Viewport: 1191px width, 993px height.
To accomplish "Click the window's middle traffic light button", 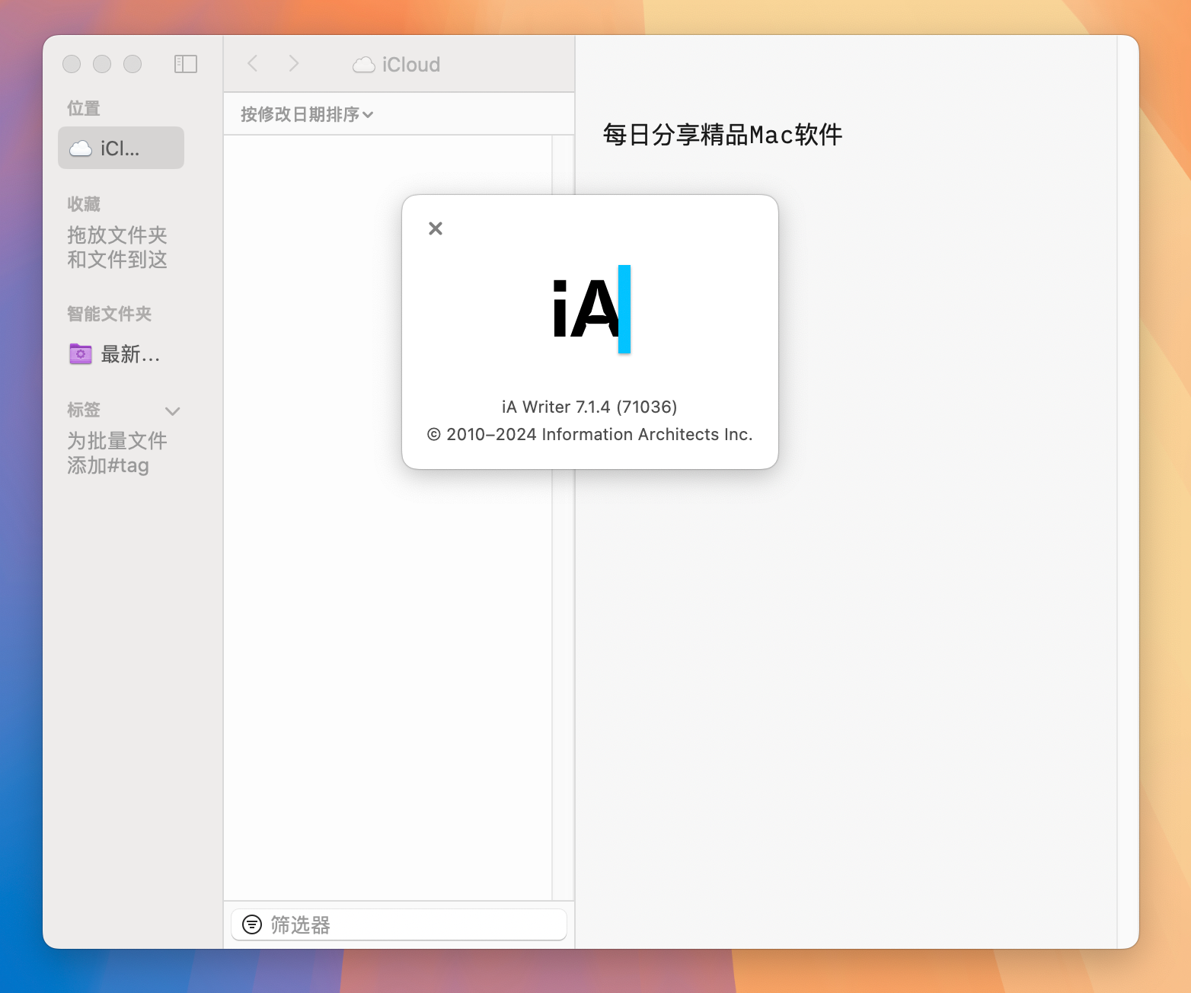I will 102,64.
